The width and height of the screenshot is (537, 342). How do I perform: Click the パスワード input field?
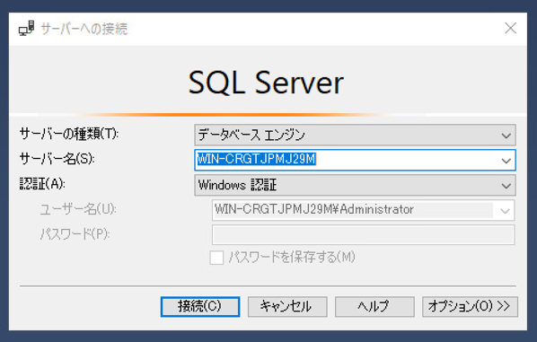point(363,235)
